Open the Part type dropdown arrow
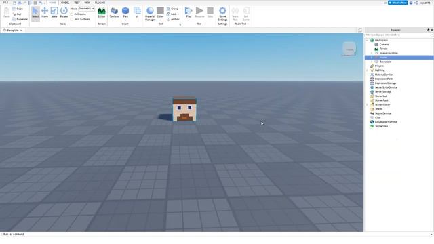Screen dimensions: 434x244 click(x=125, y=20)
